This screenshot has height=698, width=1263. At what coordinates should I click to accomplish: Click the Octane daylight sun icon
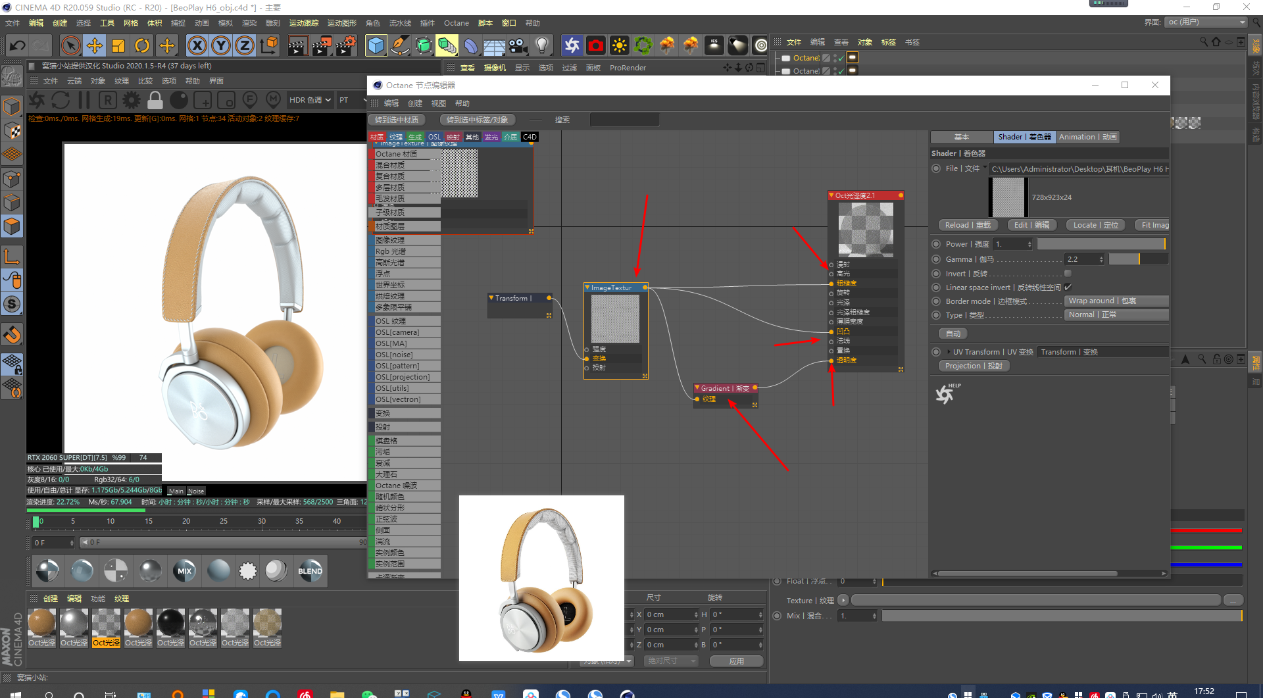pyautogui.click(x=619, y=45)
